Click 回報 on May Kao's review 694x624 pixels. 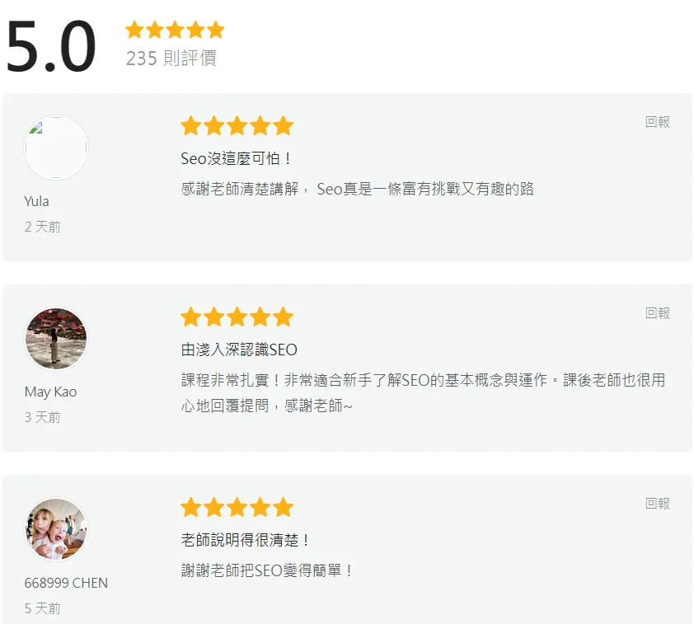657,313
